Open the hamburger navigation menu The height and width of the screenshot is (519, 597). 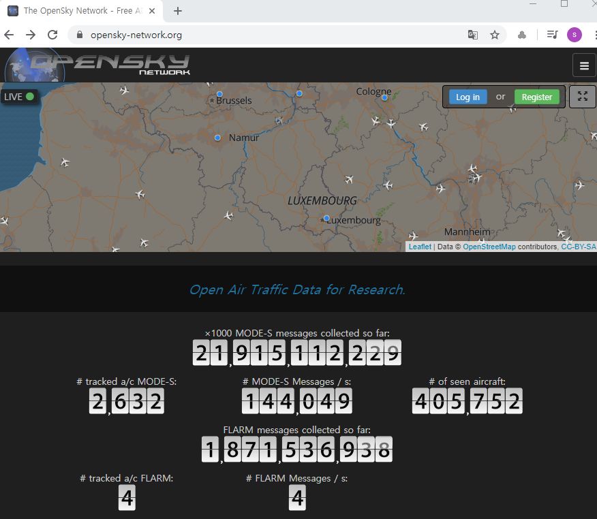[x=584, y=66]
